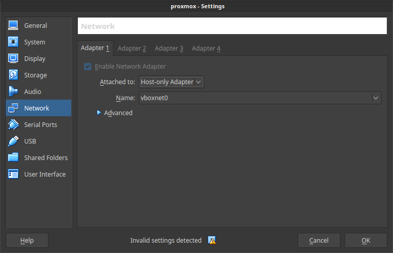Toggle Enable Network Adapter checkbox
This screenshot has width=393, height=253.
(x=88, y=67)
